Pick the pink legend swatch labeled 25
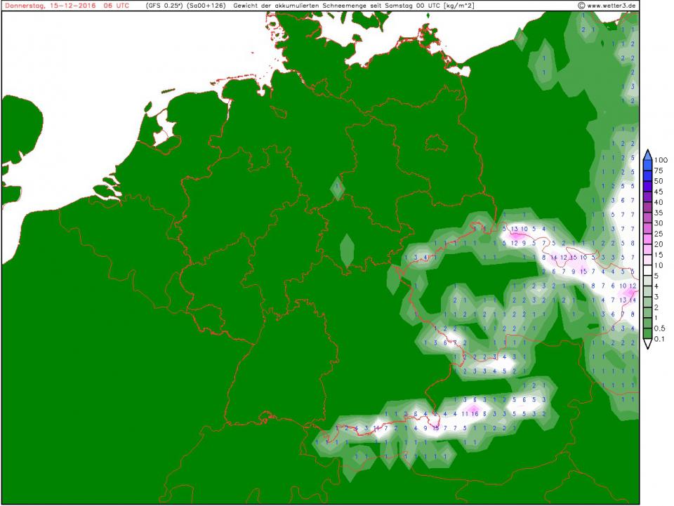This screenshot has height=506, width=674. [647, 239]
